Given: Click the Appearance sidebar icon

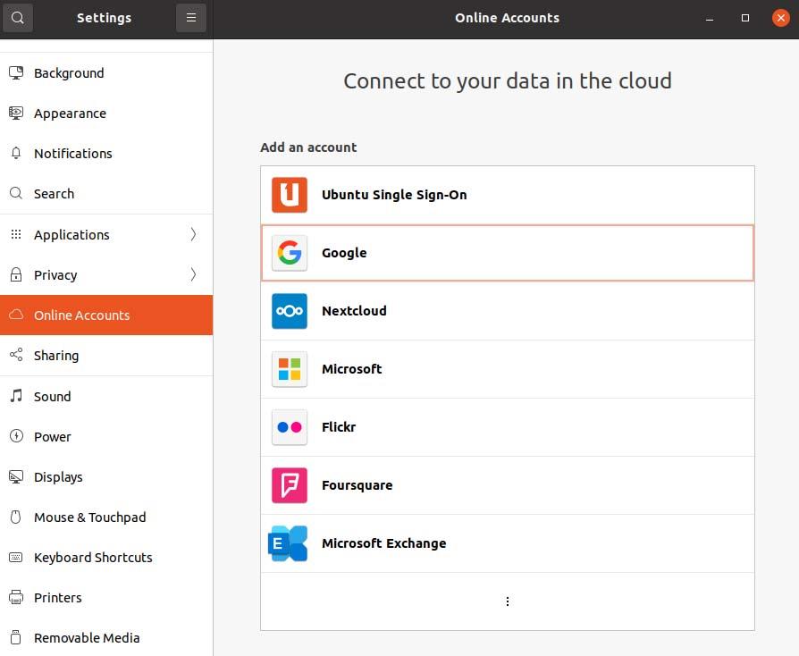Looking at the screenshot, I should [x=16, y=114].
